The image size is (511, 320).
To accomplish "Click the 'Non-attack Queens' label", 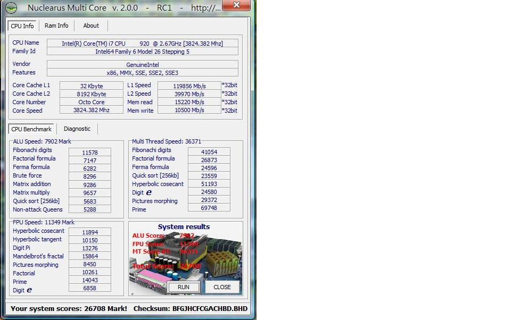I will pyautogui.click(x=37, y=209).
